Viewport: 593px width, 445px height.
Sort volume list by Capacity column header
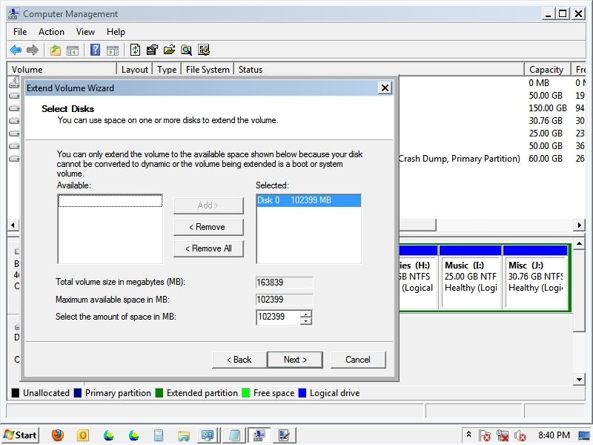[x=546, y=70]
